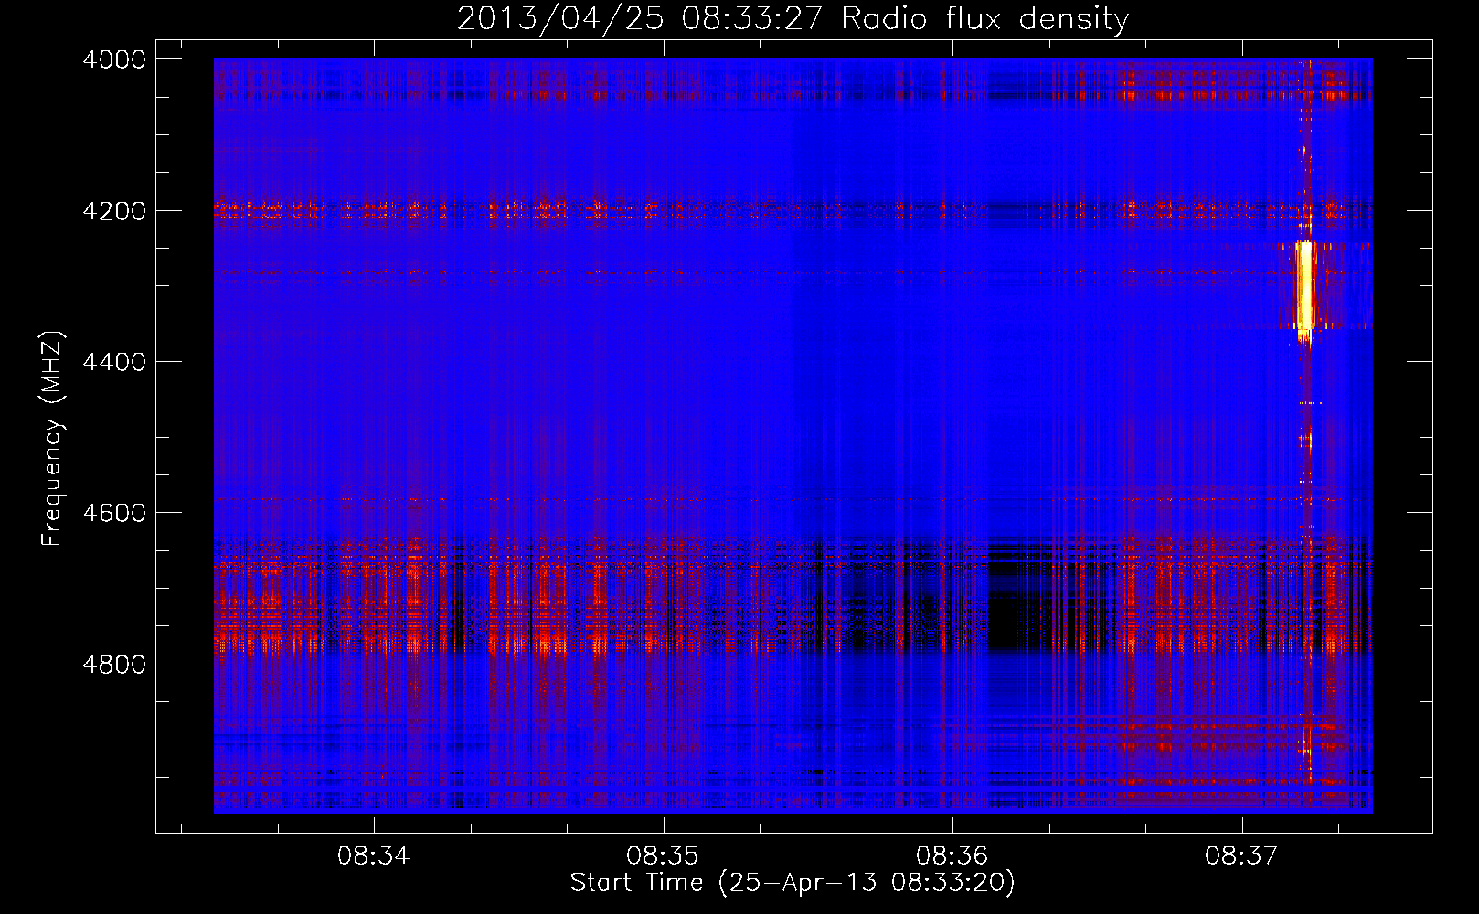Click the y-axis label "Frequency (MHZ)"
Screen dimensions: 1479x914
pos(52,439)
